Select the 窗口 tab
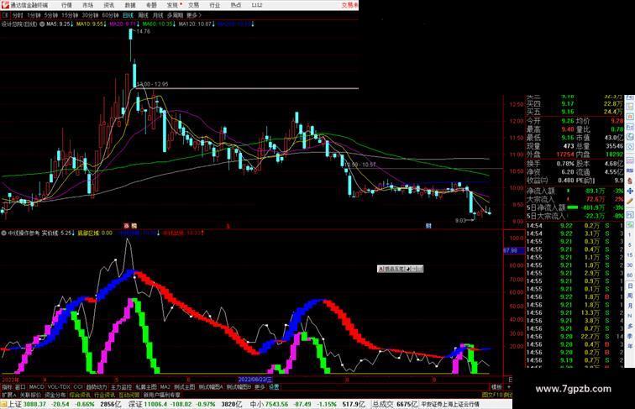 point(20,386)
